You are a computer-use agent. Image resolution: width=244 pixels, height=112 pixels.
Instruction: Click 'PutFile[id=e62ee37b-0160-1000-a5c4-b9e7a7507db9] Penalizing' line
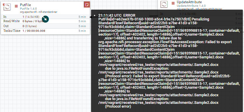(154, 19)
